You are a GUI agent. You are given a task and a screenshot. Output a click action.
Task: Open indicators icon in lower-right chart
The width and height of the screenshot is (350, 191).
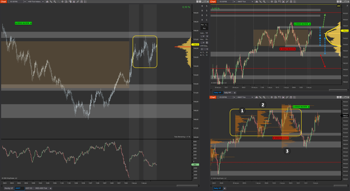coord(283,97)
